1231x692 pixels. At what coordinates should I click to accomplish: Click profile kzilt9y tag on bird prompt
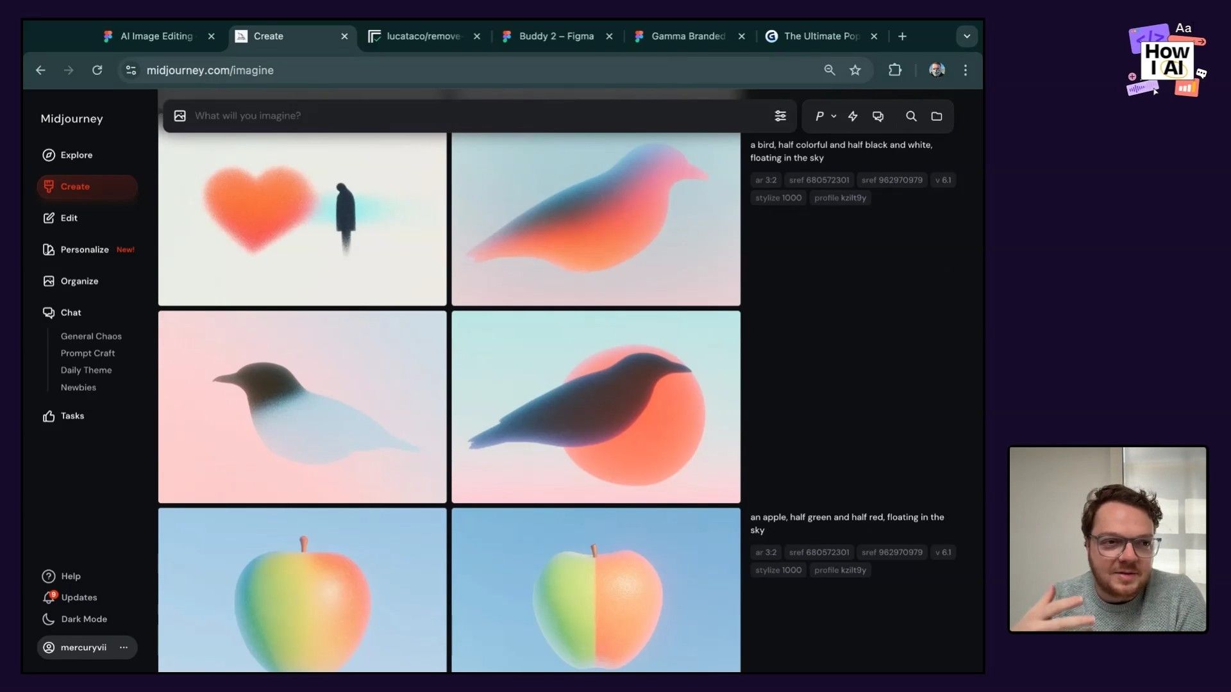(x=840, y=198)
